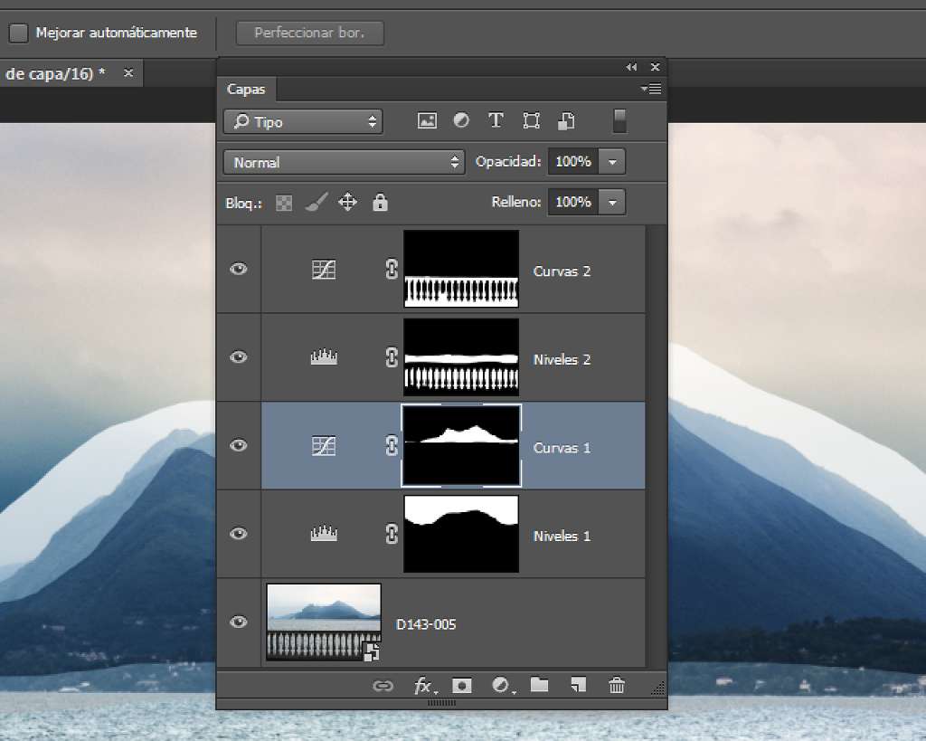The width and height of the screenshot is (926, 741).
Task: Add layer style fx icon
Action: (425, 686)
